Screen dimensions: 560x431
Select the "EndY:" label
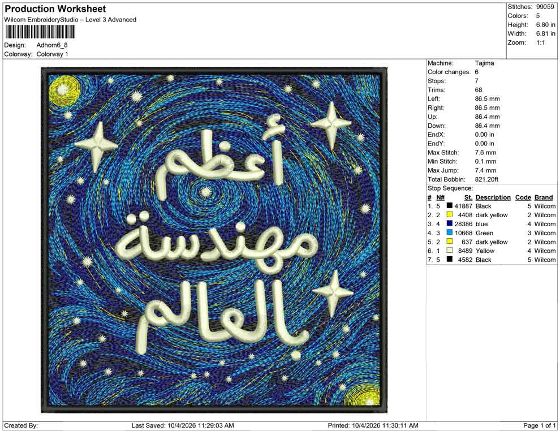437,144
